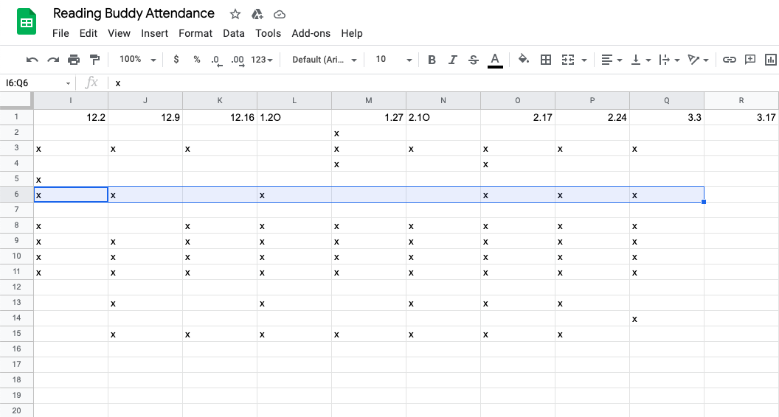Select the Paint format tool

pyautogui.click(x=94, y=60)
